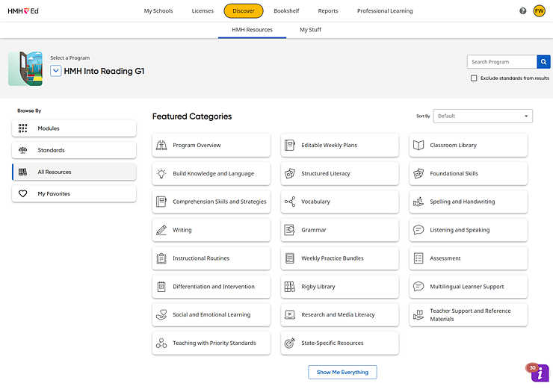Image resolution: width=553 pixels, height=392 pixels.
Task: Click the HMH Ed logo
Action: 23,11
